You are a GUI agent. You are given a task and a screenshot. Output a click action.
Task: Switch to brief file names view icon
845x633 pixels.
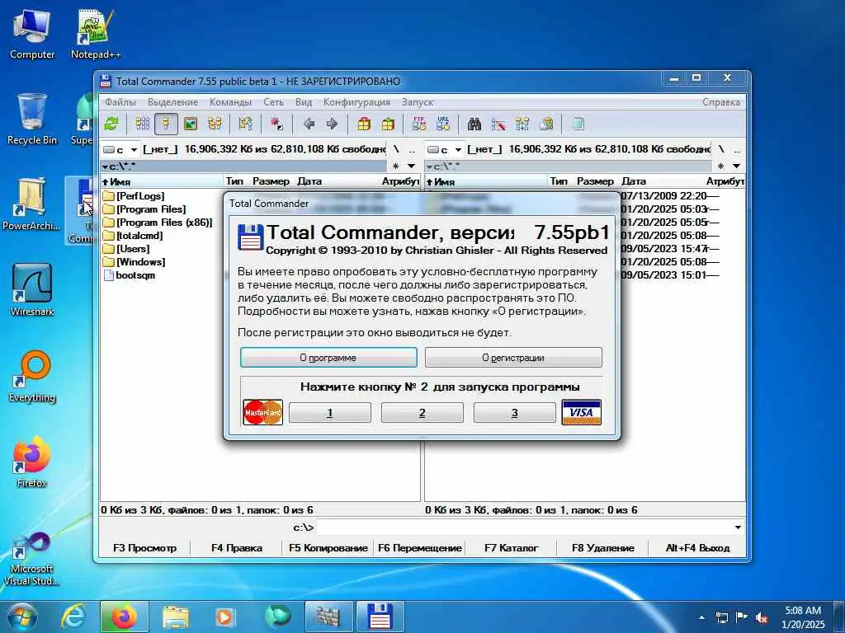point(143,124)
